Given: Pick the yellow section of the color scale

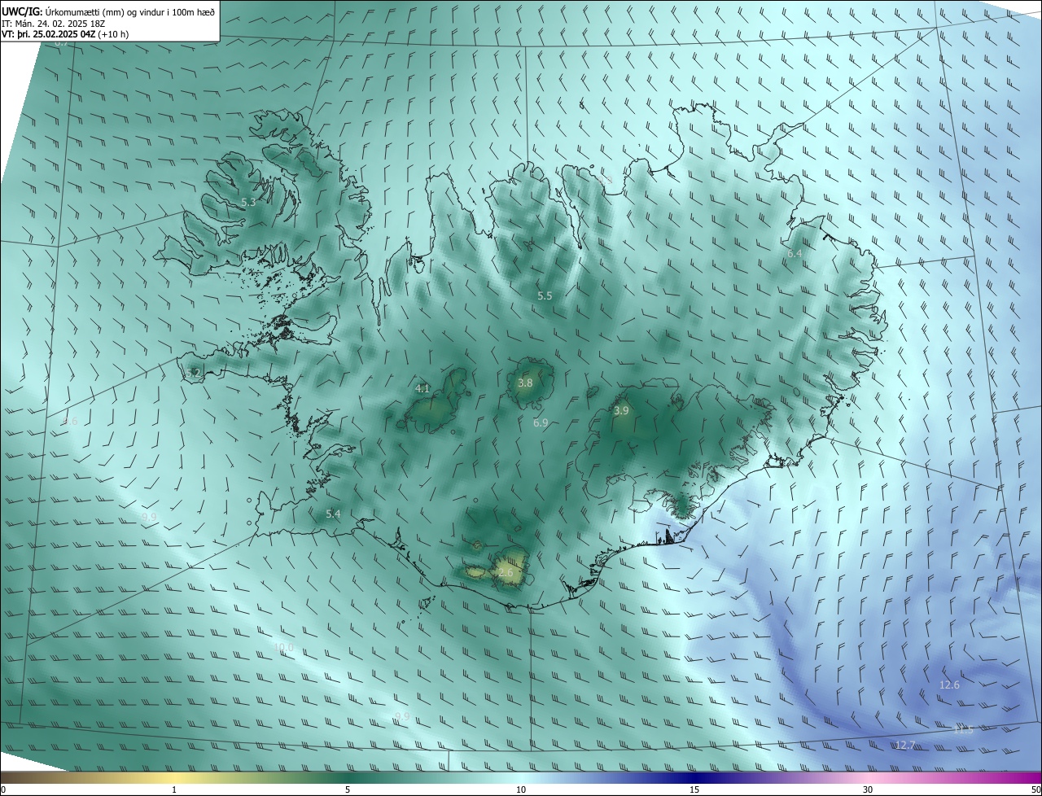Looking at the screenshot, I should pyautogui.click(x=174, y=777).
